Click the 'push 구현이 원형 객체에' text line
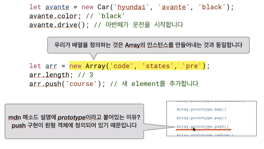This screenshot has width=264, height=149. pos(74,125)
